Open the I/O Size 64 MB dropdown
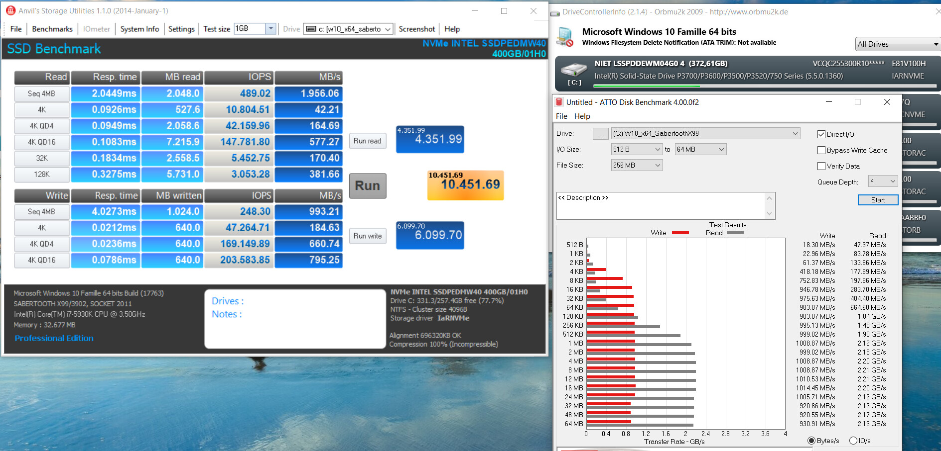 pos(700,149)
